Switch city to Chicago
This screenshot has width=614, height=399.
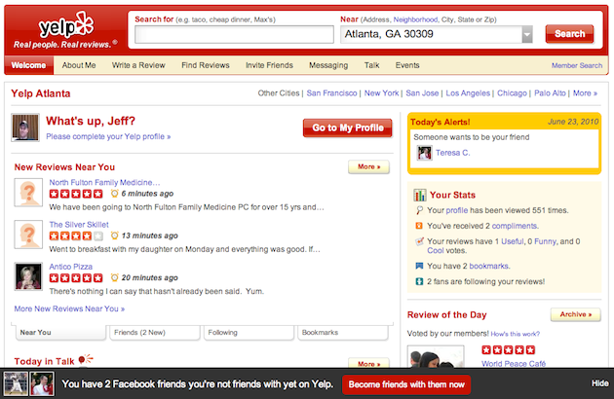coord(513,93)
